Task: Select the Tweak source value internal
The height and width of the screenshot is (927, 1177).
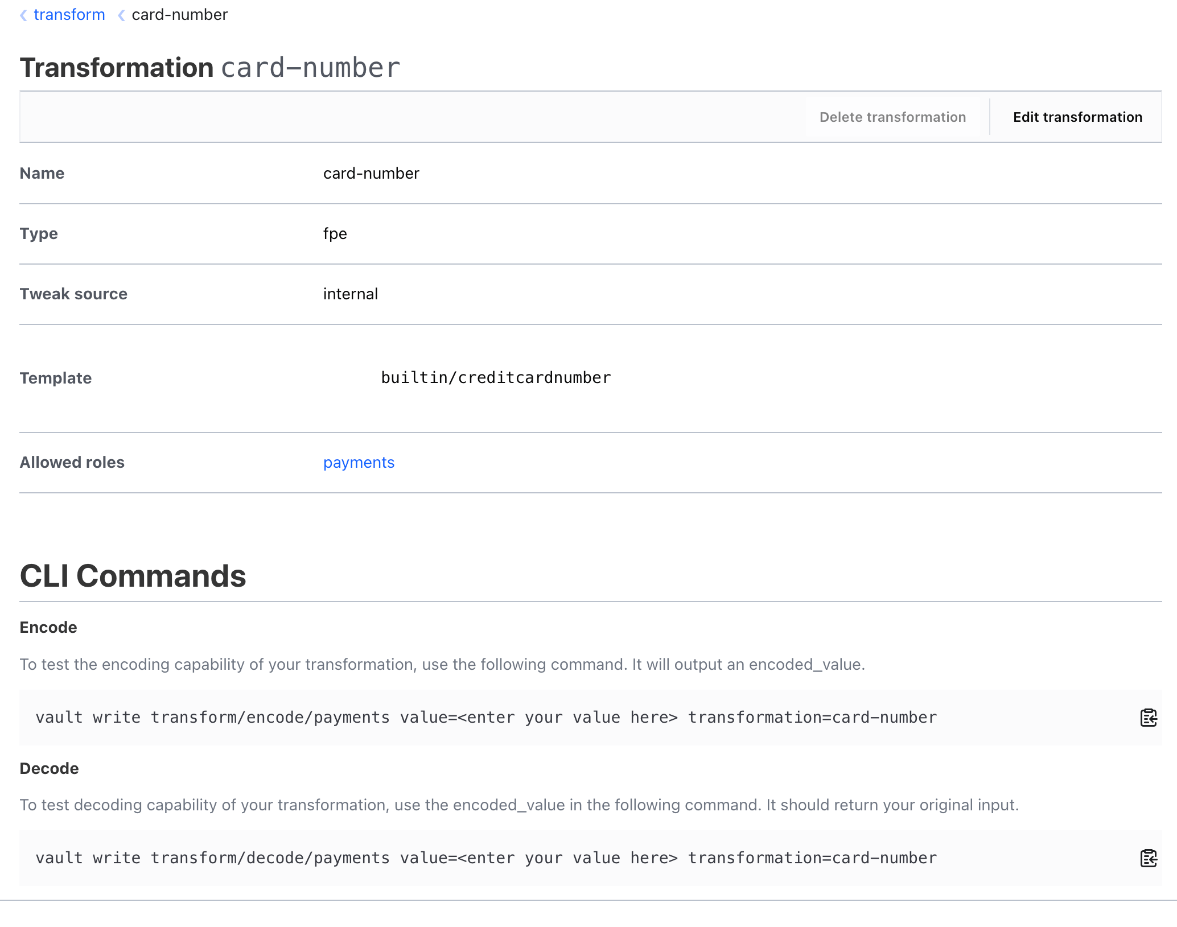Action: [350, 294]
